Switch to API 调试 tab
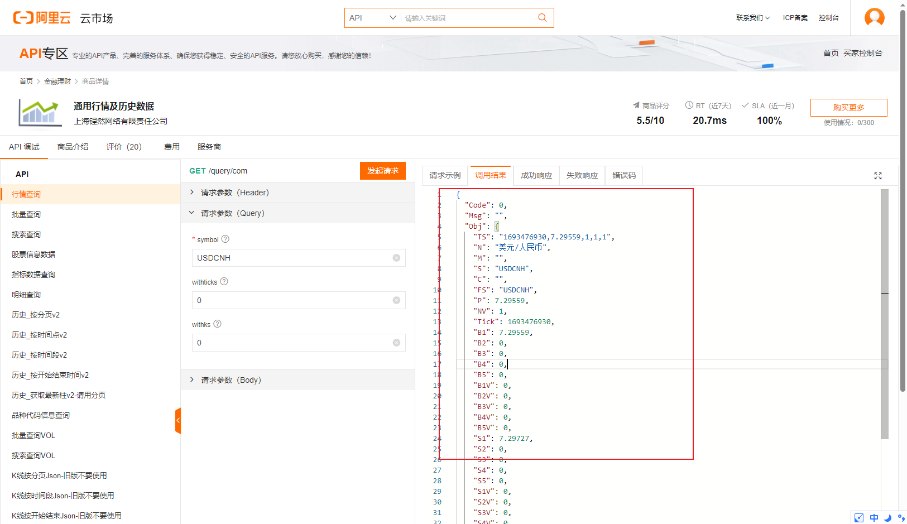The height and width of the screenshot is (524, 907). click(x=24, y=147)
